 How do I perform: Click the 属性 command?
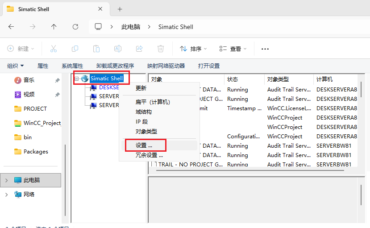tap(43, 66)
